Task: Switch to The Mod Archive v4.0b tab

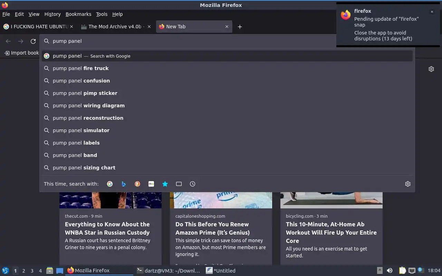Action: point(116,27)
